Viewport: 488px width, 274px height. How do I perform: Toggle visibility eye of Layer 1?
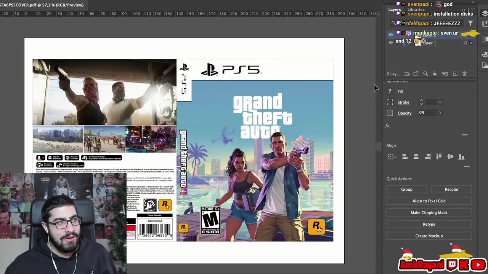(x=390, y=43)
